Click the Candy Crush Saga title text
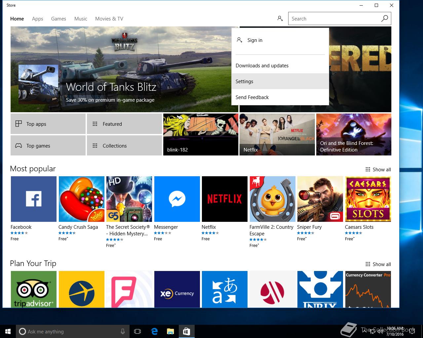The height and width of the screenshot is (338, 423). (x=78, y=227)
